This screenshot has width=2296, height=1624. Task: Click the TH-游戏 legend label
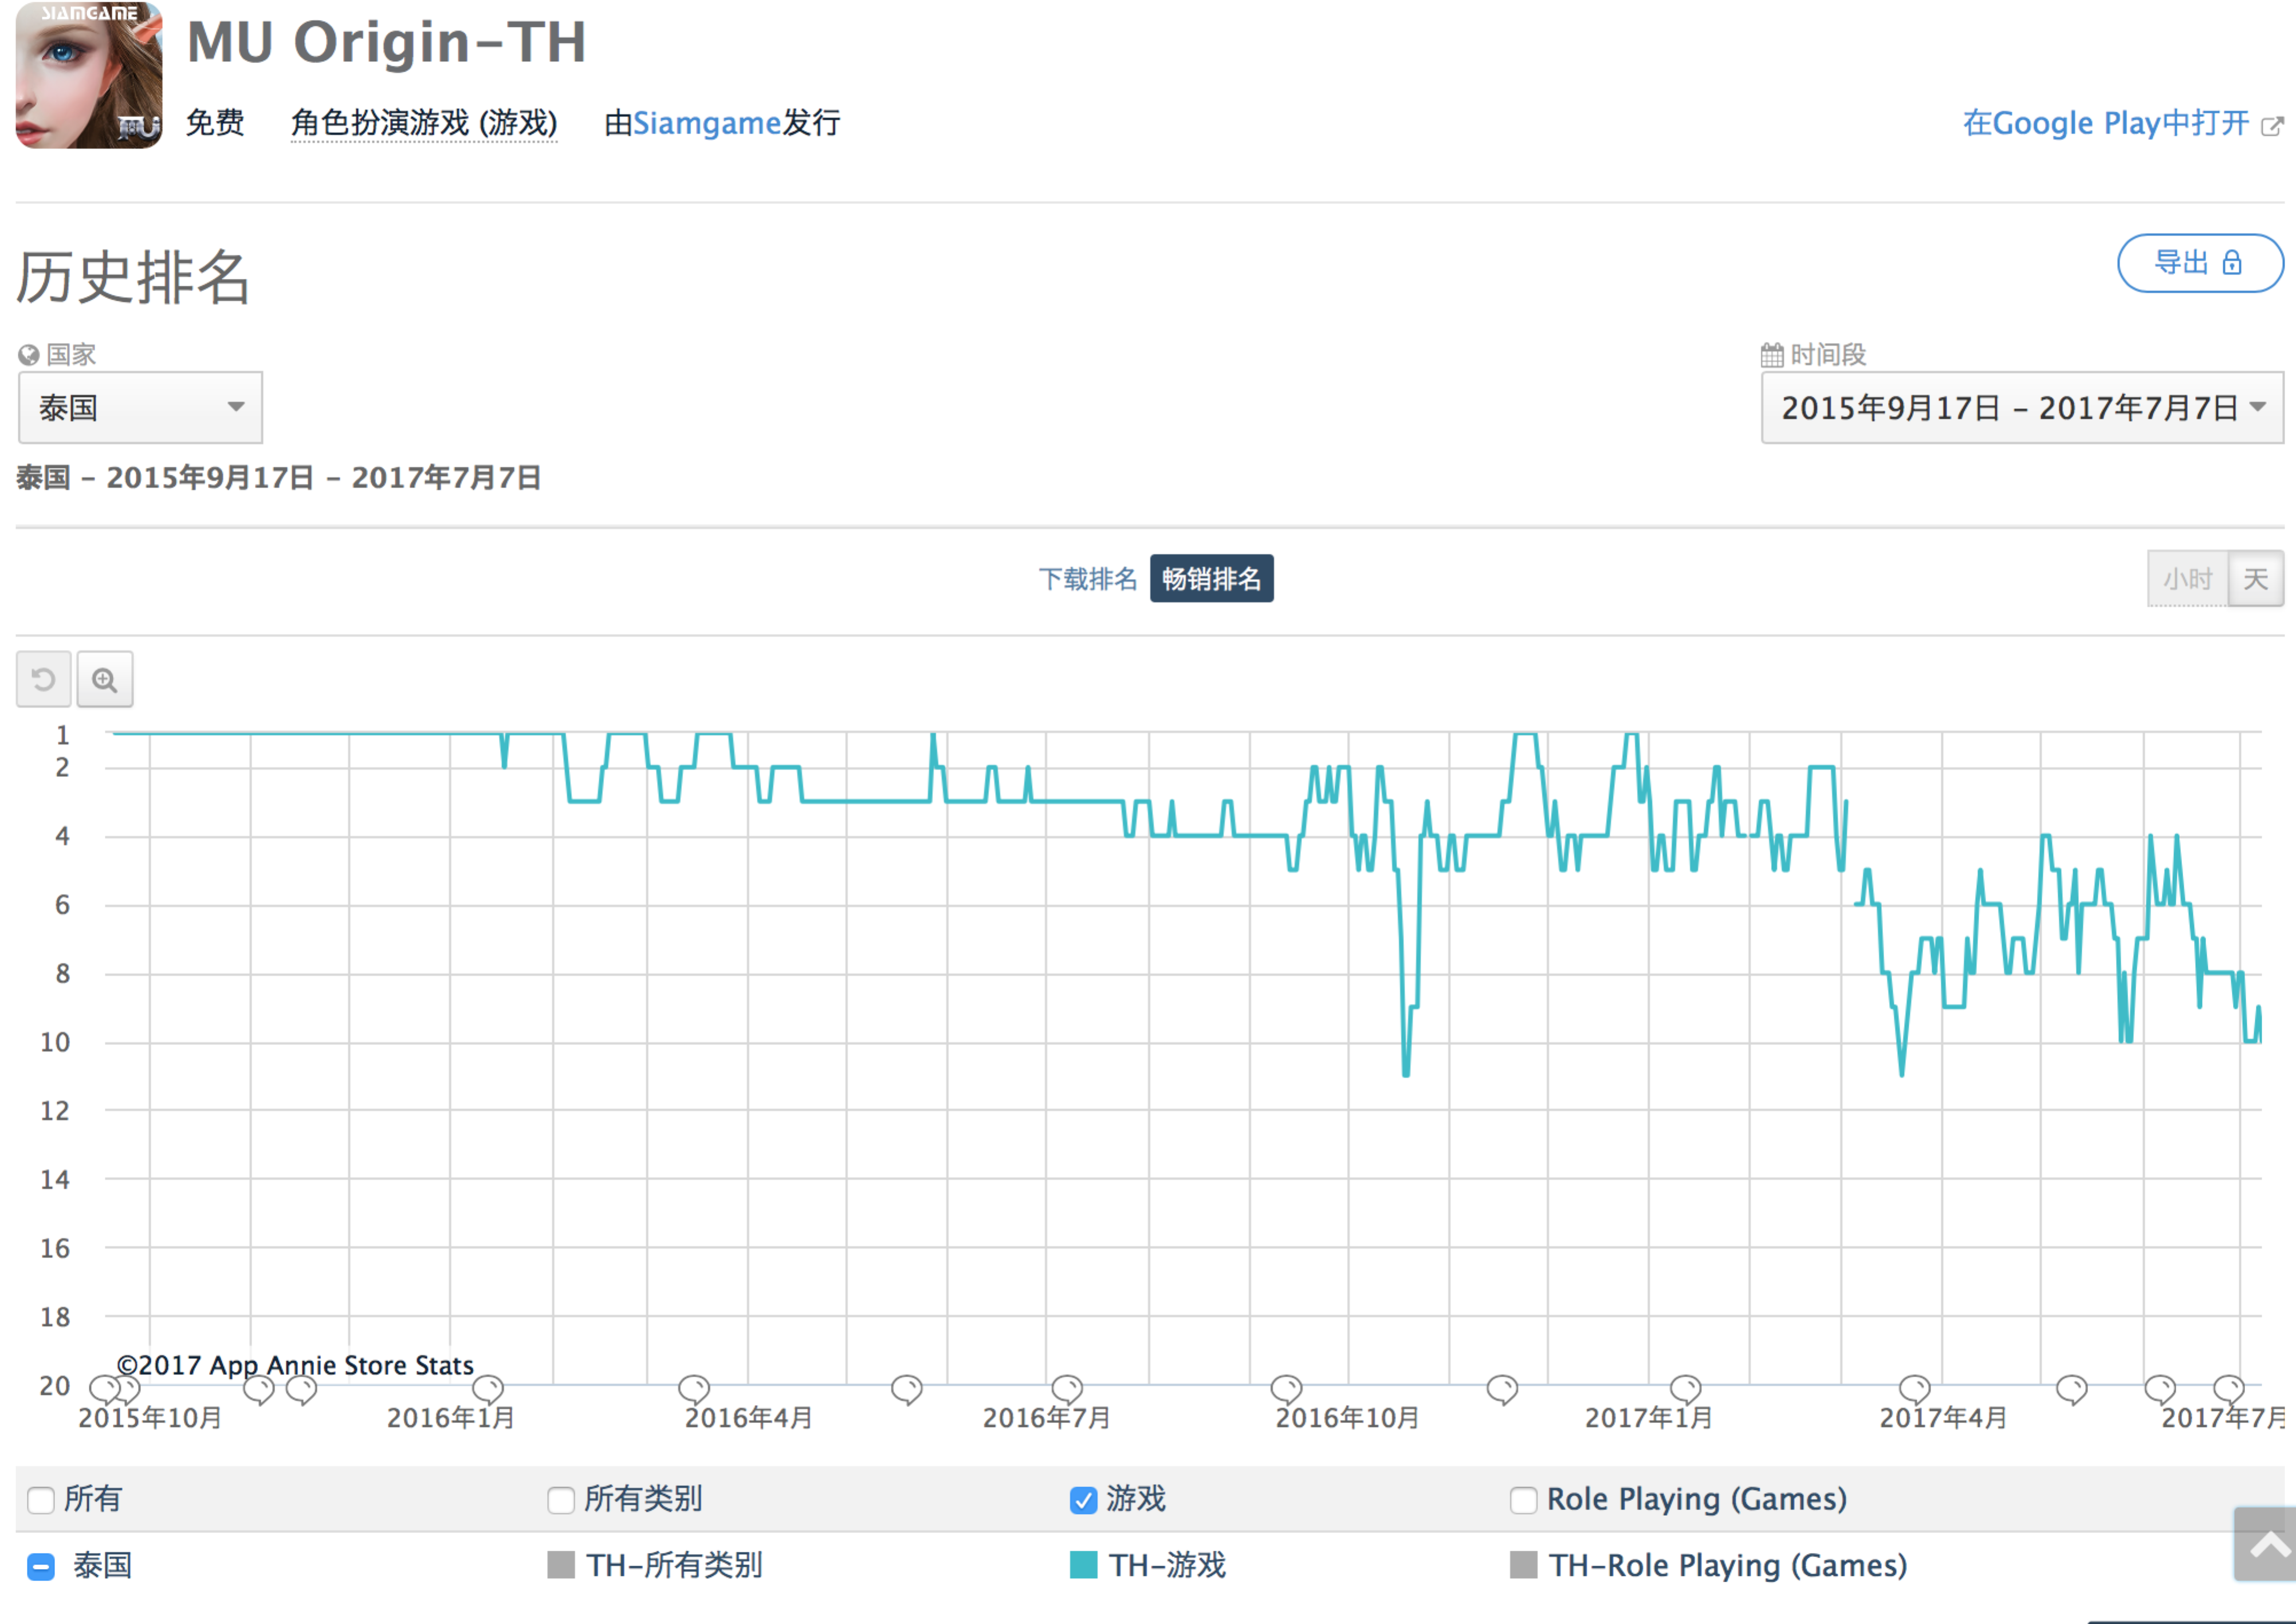click(1167, 1565)
